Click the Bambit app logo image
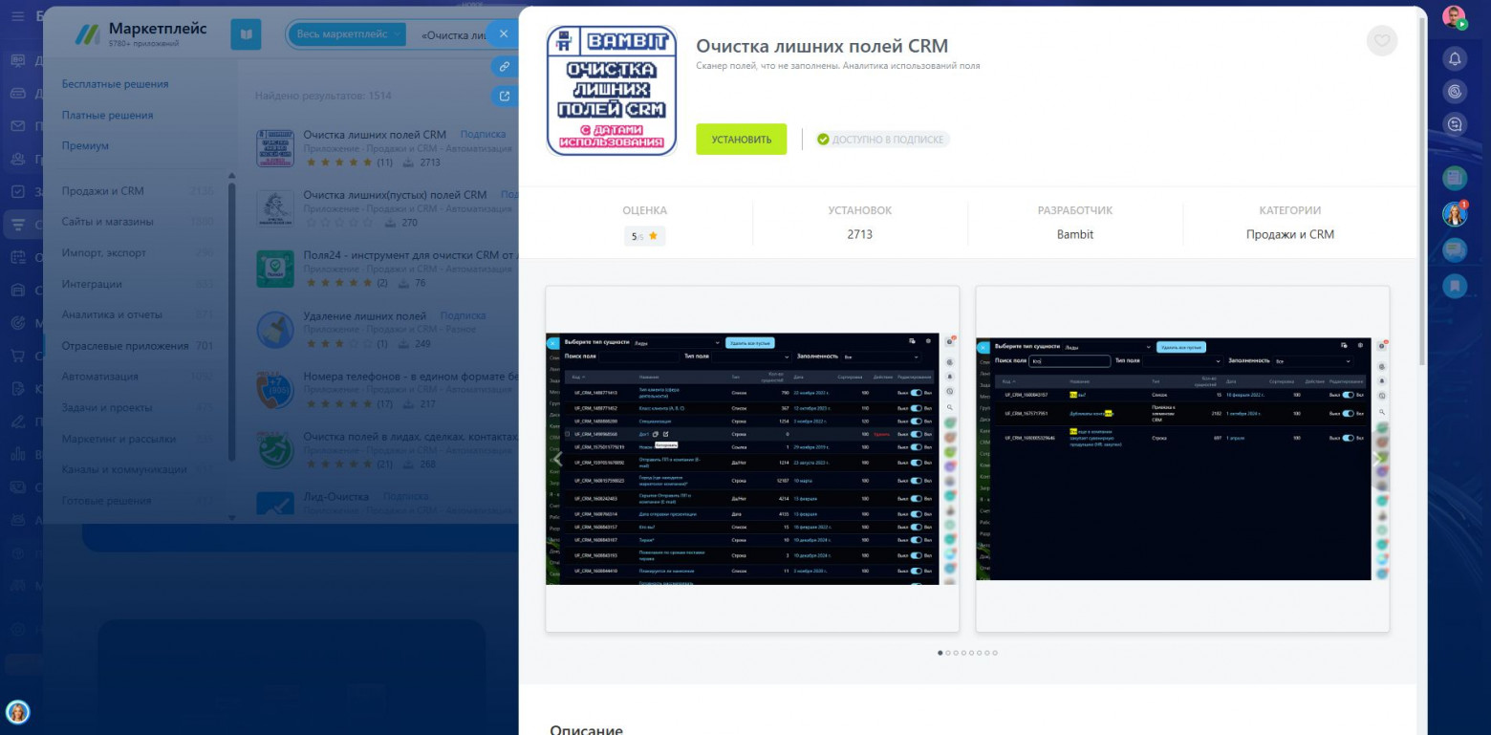The height and width of the screenshot is (735, 1491). [x=612, y=91]
